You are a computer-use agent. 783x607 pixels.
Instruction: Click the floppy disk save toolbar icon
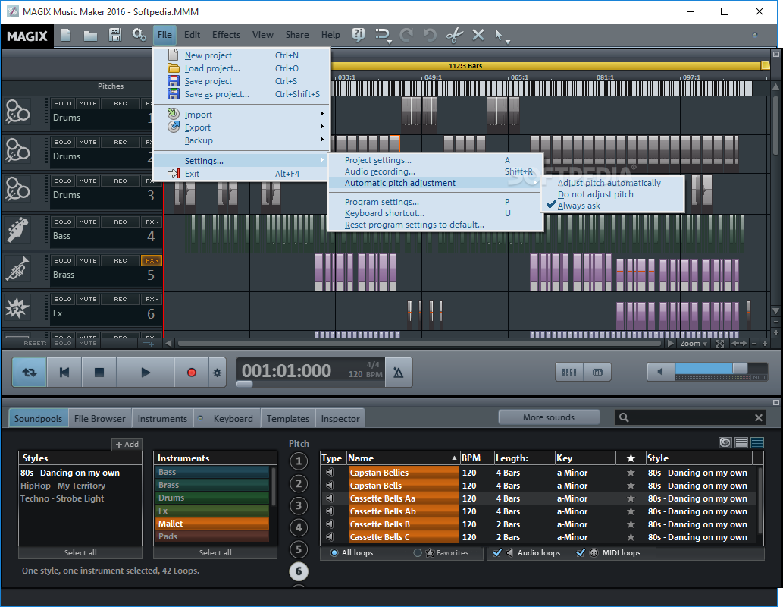pyautogui.click(x=115, y=35)
